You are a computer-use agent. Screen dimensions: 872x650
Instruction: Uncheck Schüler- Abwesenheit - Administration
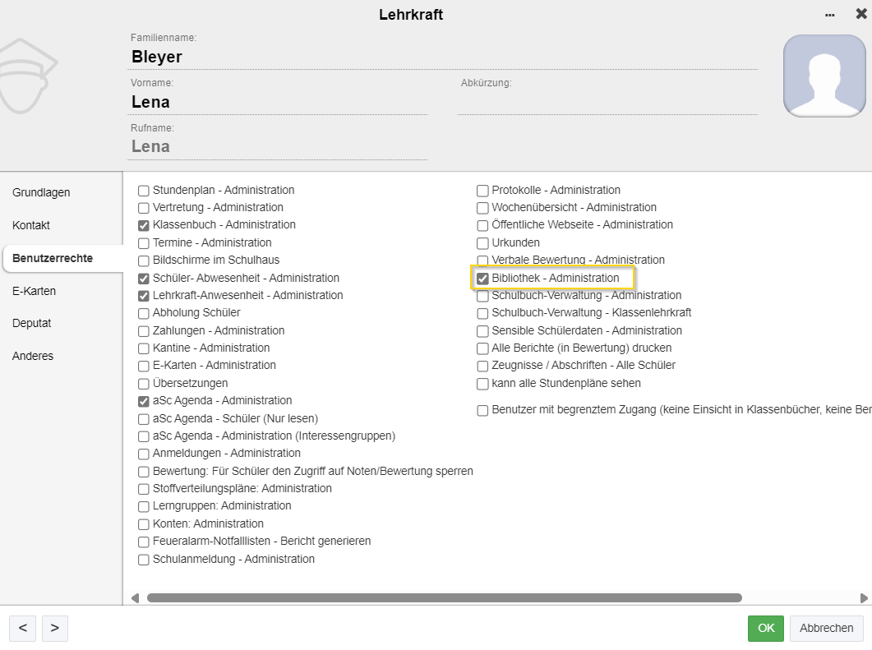[144, 279]
